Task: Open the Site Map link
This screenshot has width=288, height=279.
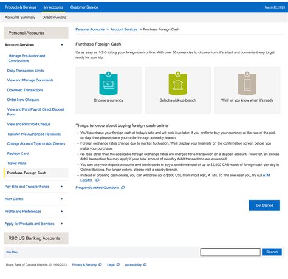Action: coord(12,252)
